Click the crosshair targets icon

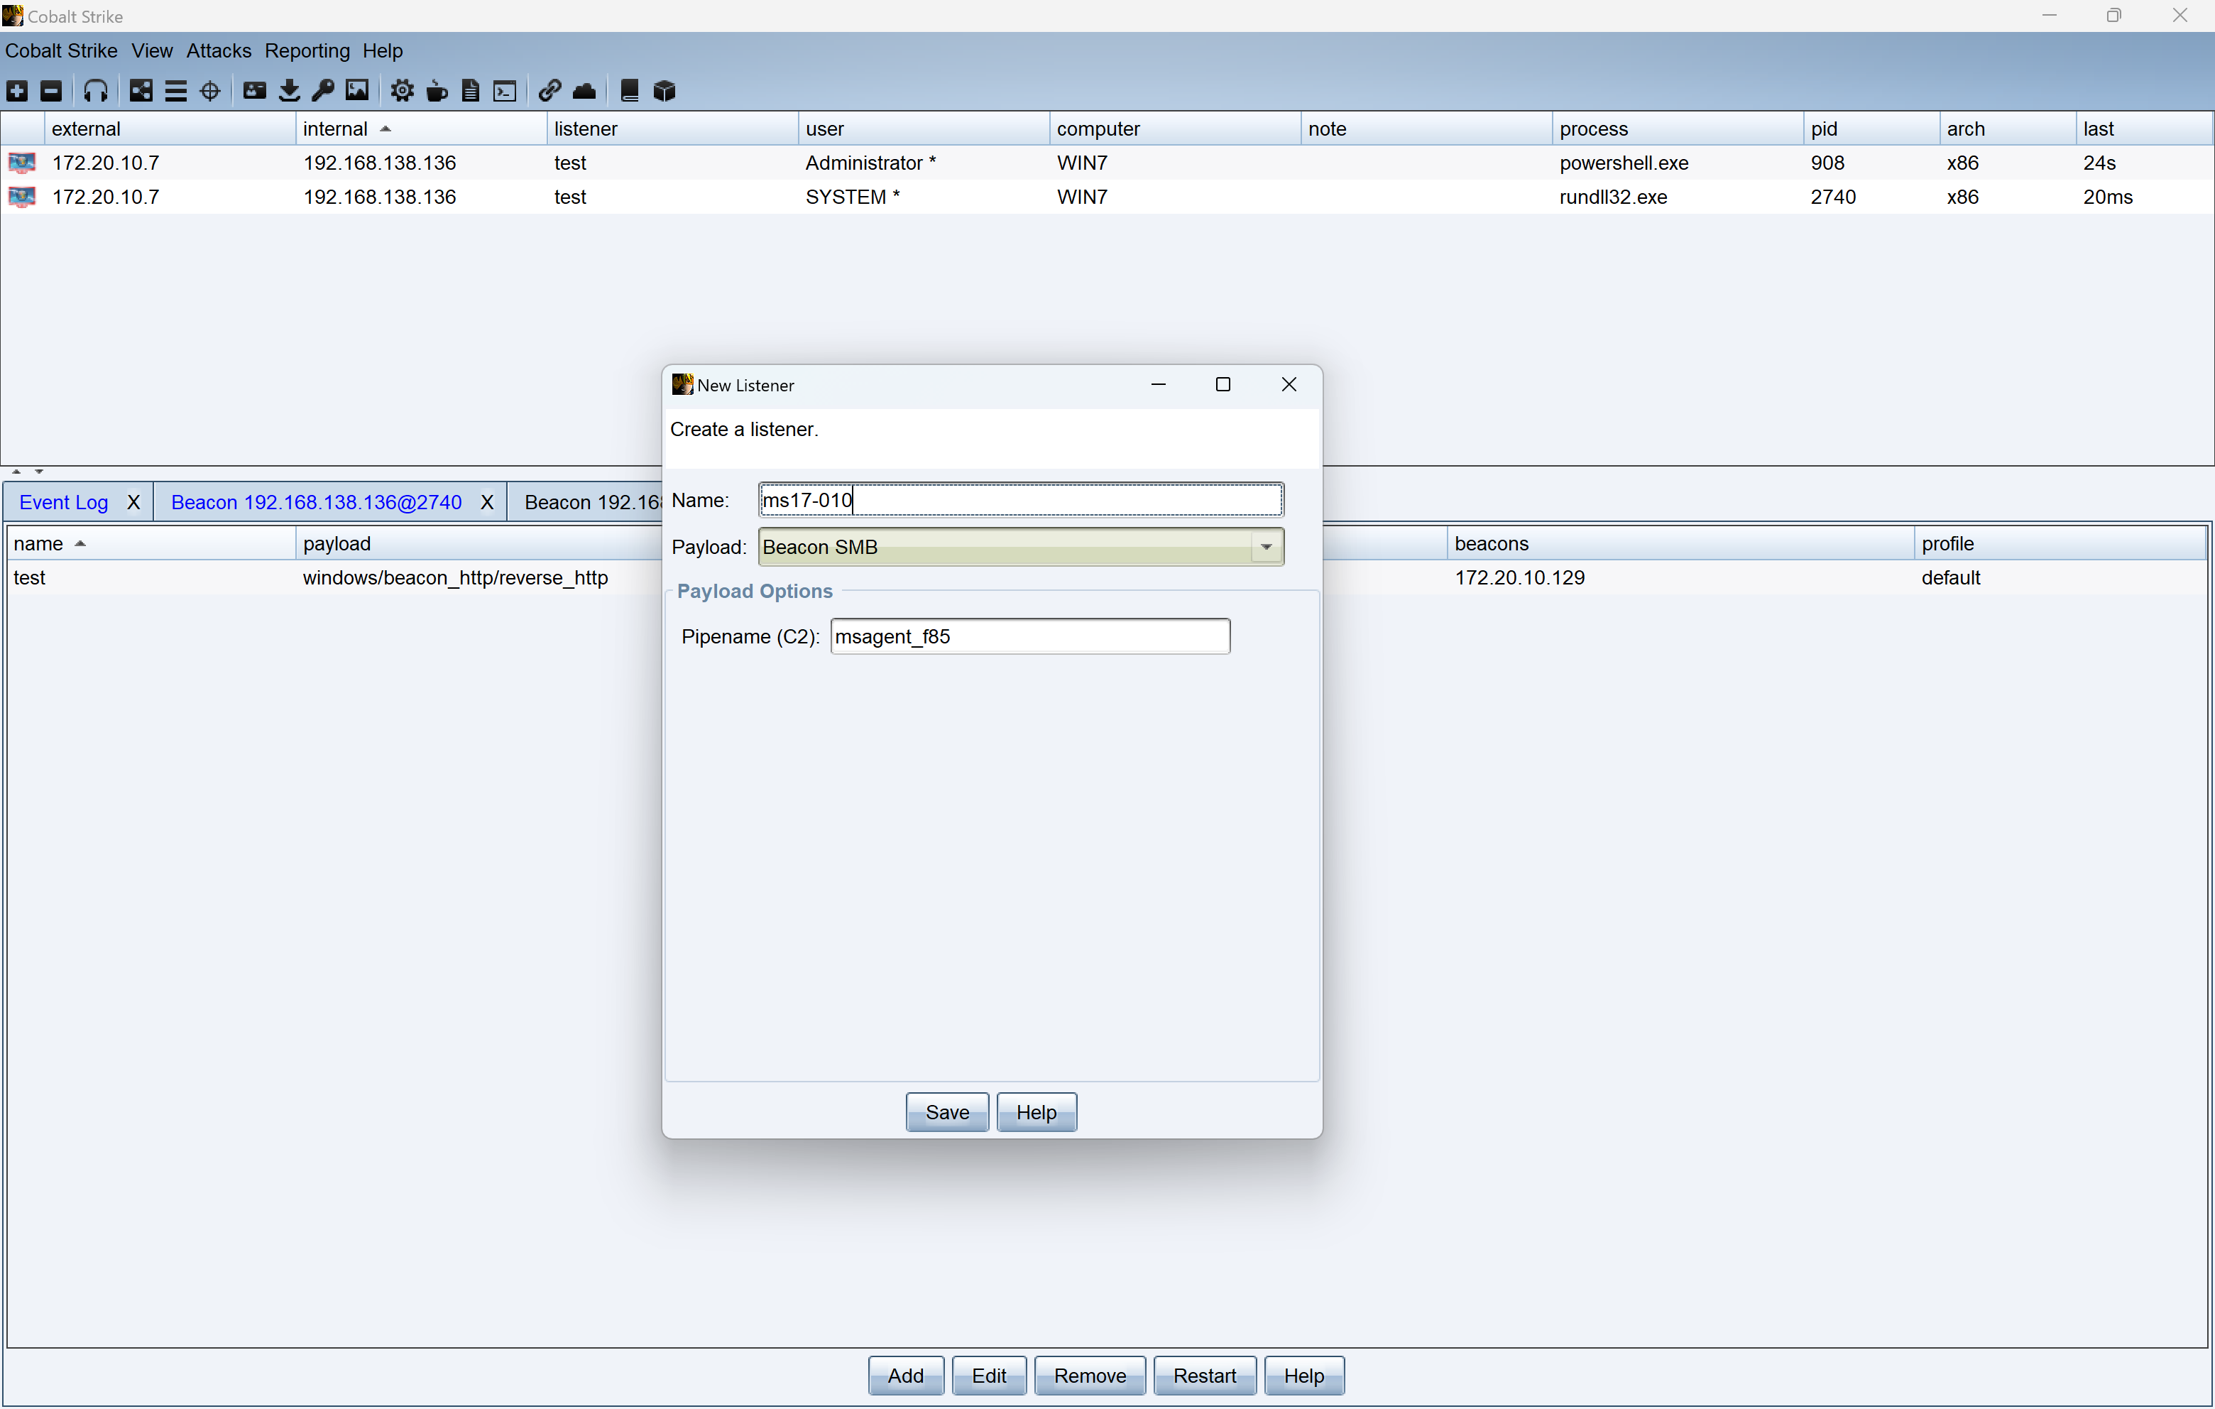click(209, 90)
